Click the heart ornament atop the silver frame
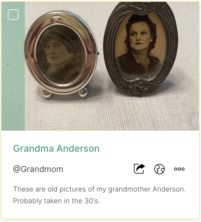Screen dimensions: 201x222 point(56,19)
